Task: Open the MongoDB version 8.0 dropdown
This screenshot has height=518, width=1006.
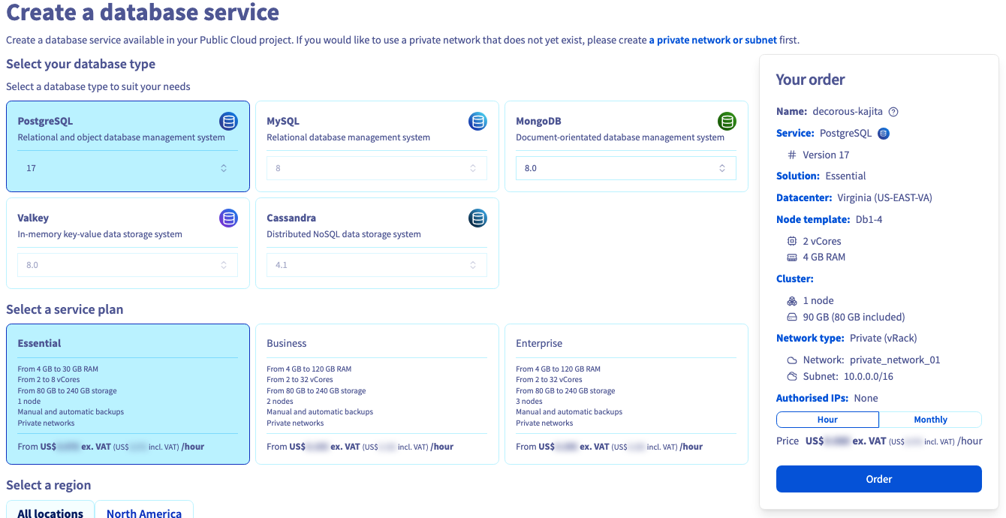Action: (626, 168)
